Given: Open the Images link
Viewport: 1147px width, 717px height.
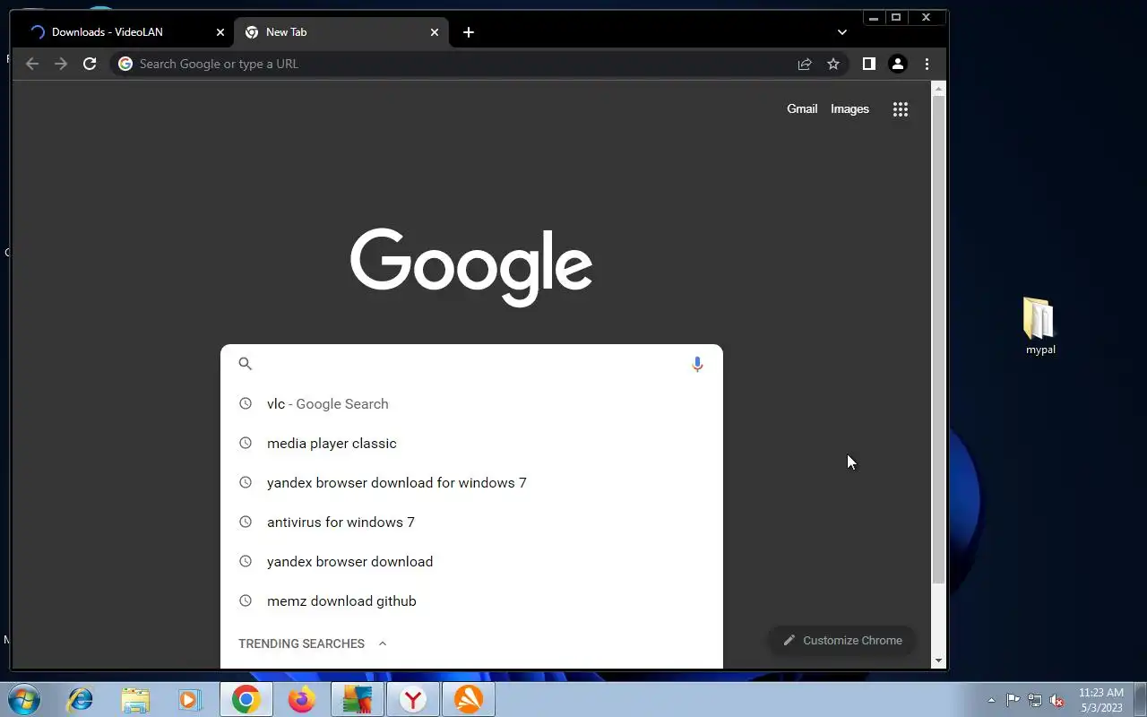Looking at the screenshot, I should click(849, 108).
